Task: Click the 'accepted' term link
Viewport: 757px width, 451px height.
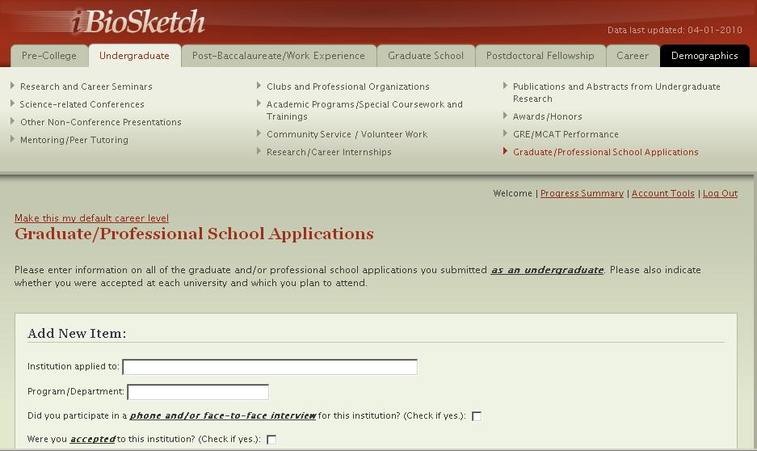Action: (93, 440)
